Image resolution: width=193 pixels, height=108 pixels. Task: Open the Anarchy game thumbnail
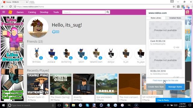click(84, 84)
